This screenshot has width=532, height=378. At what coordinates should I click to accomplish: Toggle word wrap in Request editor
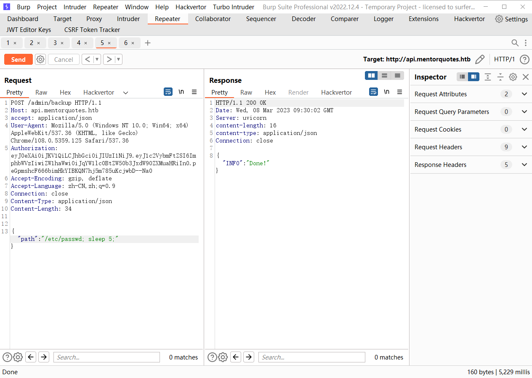point(168,92)
